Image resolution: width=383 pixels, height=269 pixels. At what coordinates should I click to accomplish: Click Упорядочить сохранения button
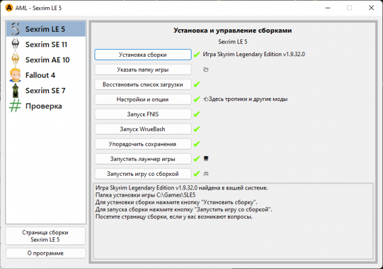[142, 143]
